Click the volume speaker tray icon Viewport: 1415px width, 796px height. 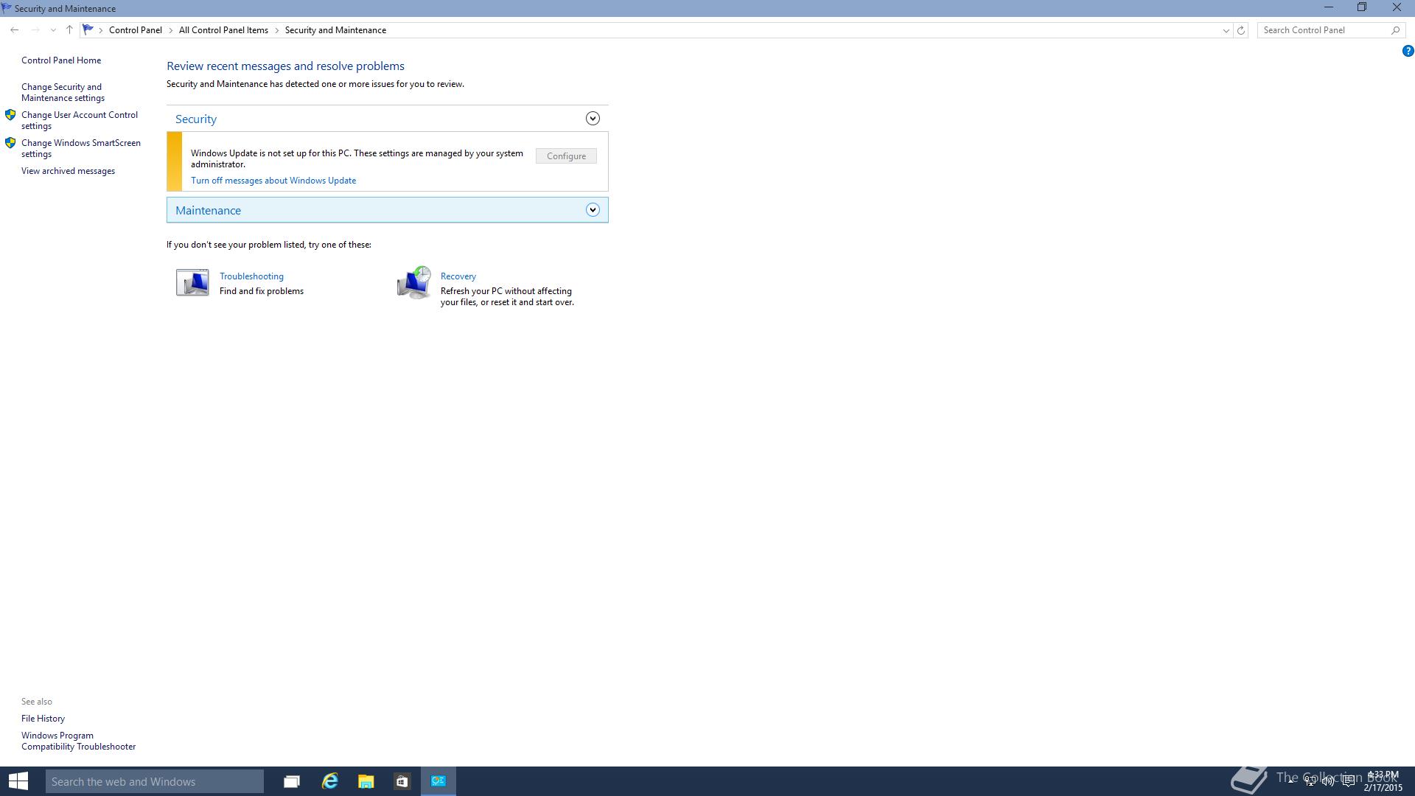pyautogui.click(x=1329, y=782)
